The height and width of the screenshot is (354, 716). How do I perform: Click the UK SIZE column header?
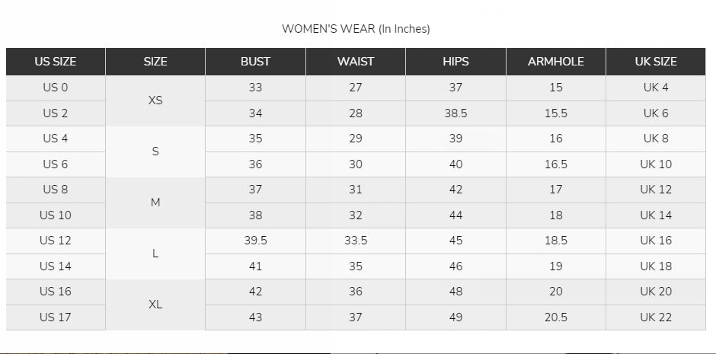(x=655, y=62)
